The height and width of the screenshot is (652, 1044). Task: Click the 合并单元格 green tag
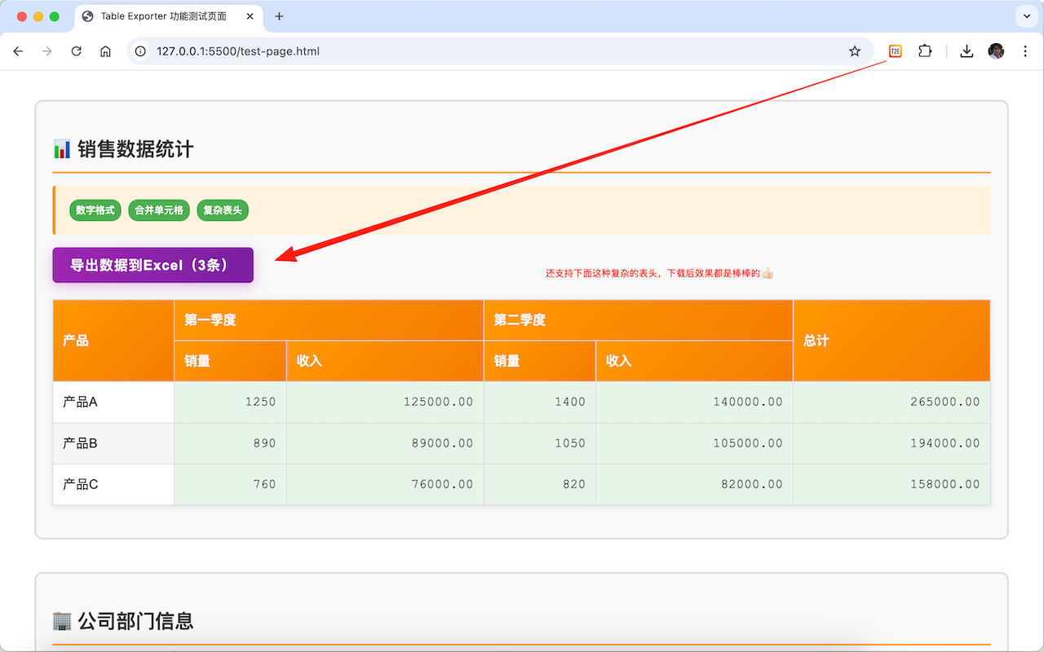pyautogui.click(x=159, y=210)
